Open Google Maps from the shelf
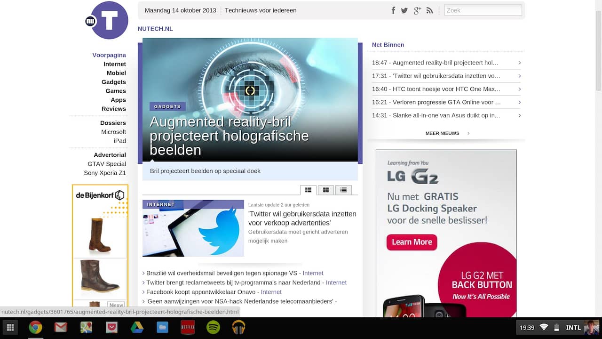Screen dimensions: 602x339 pyautogui.click(x=86, y=327)
